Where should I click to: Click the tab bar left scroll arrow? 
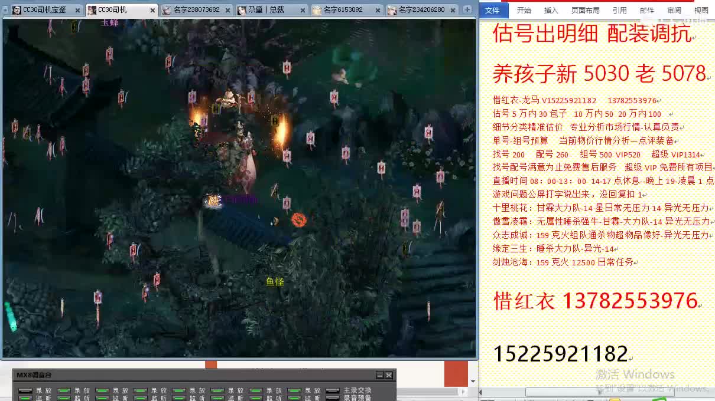5,10
